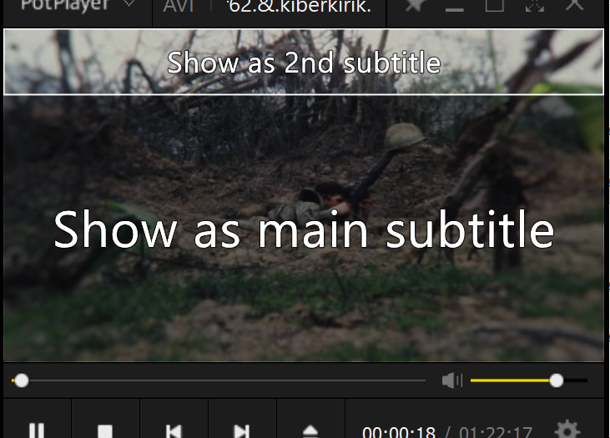The height and width of the screenshot is (438, 610).
Task: Expand the chevron beside the PotPlayer logo
Action: coord(129,4)
